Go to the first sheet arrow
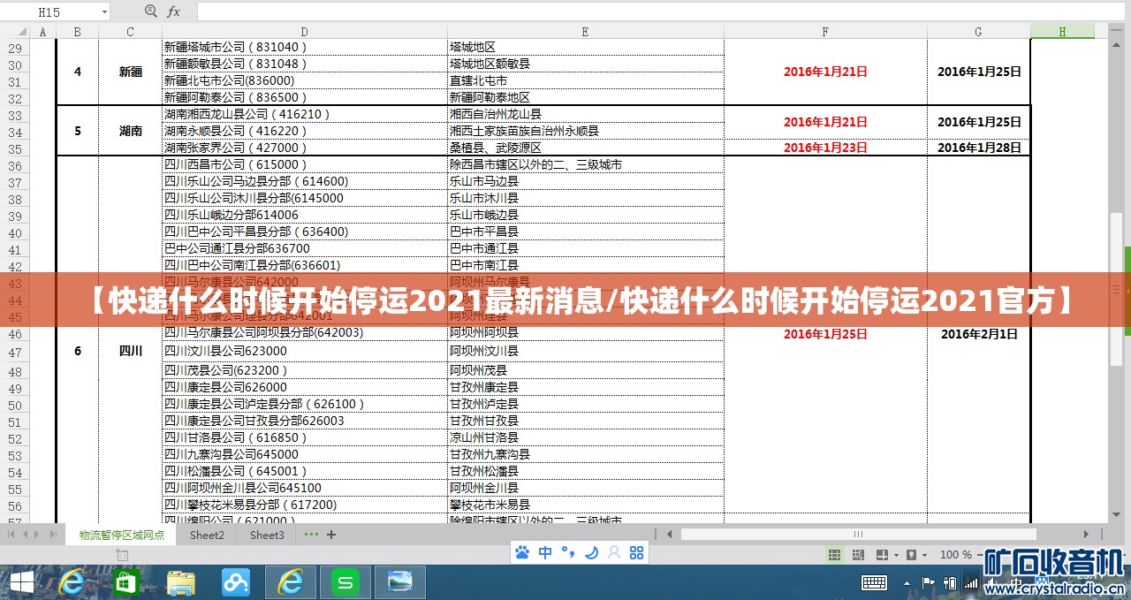 click(x=11, y=535)
